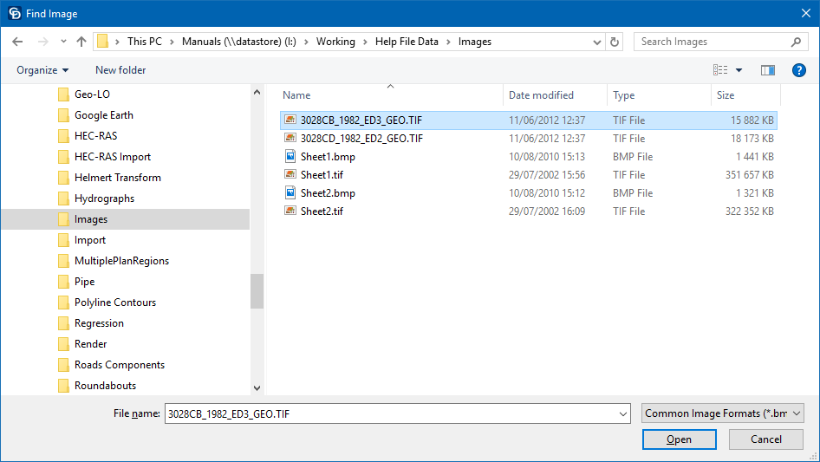Navigate to Manuals (\\datastore) (I:) breadcrumb
Viewport: 820px width, 462px height.
coord(239,42)
